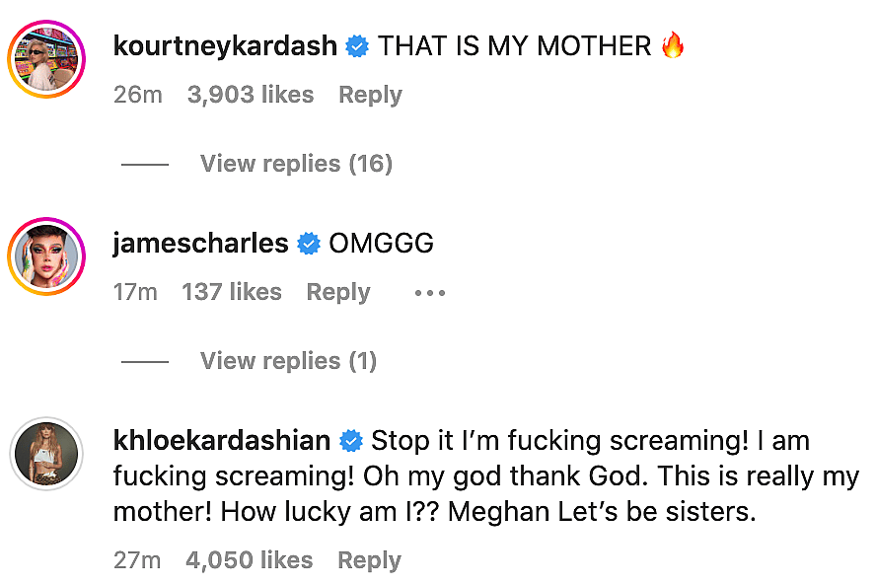Expand the single reply to jamescharles
The height and width of the screenshot is (584, 876).
[x=288, y=361]
